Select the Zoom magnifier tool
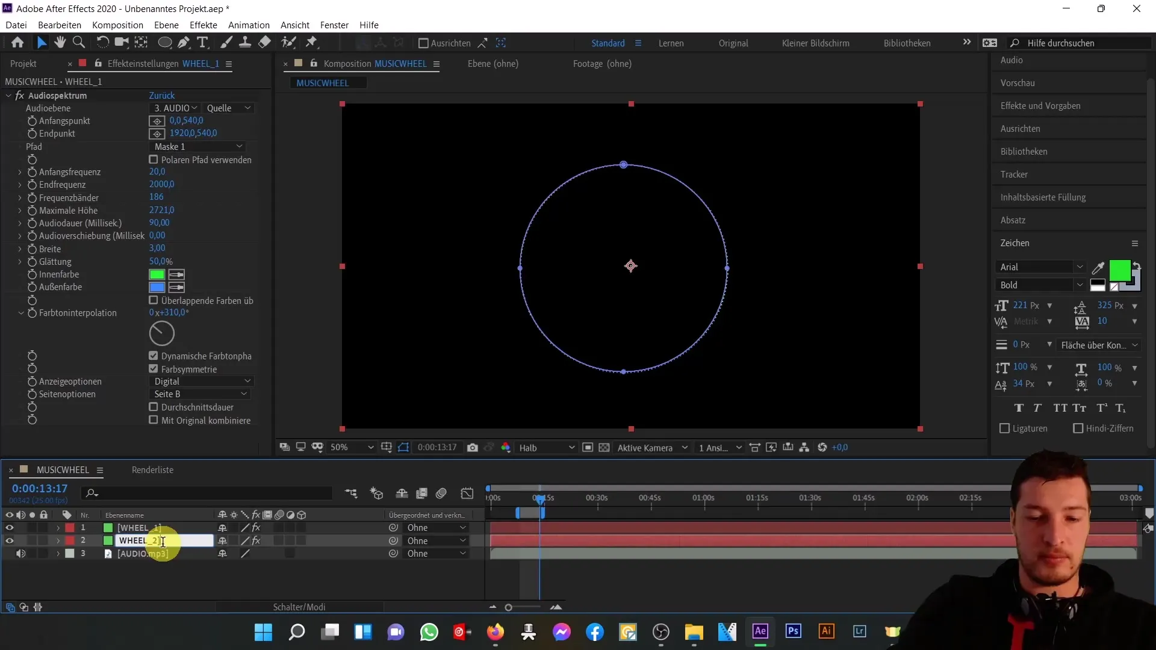Screen dimensions: 1156x650 78,43
